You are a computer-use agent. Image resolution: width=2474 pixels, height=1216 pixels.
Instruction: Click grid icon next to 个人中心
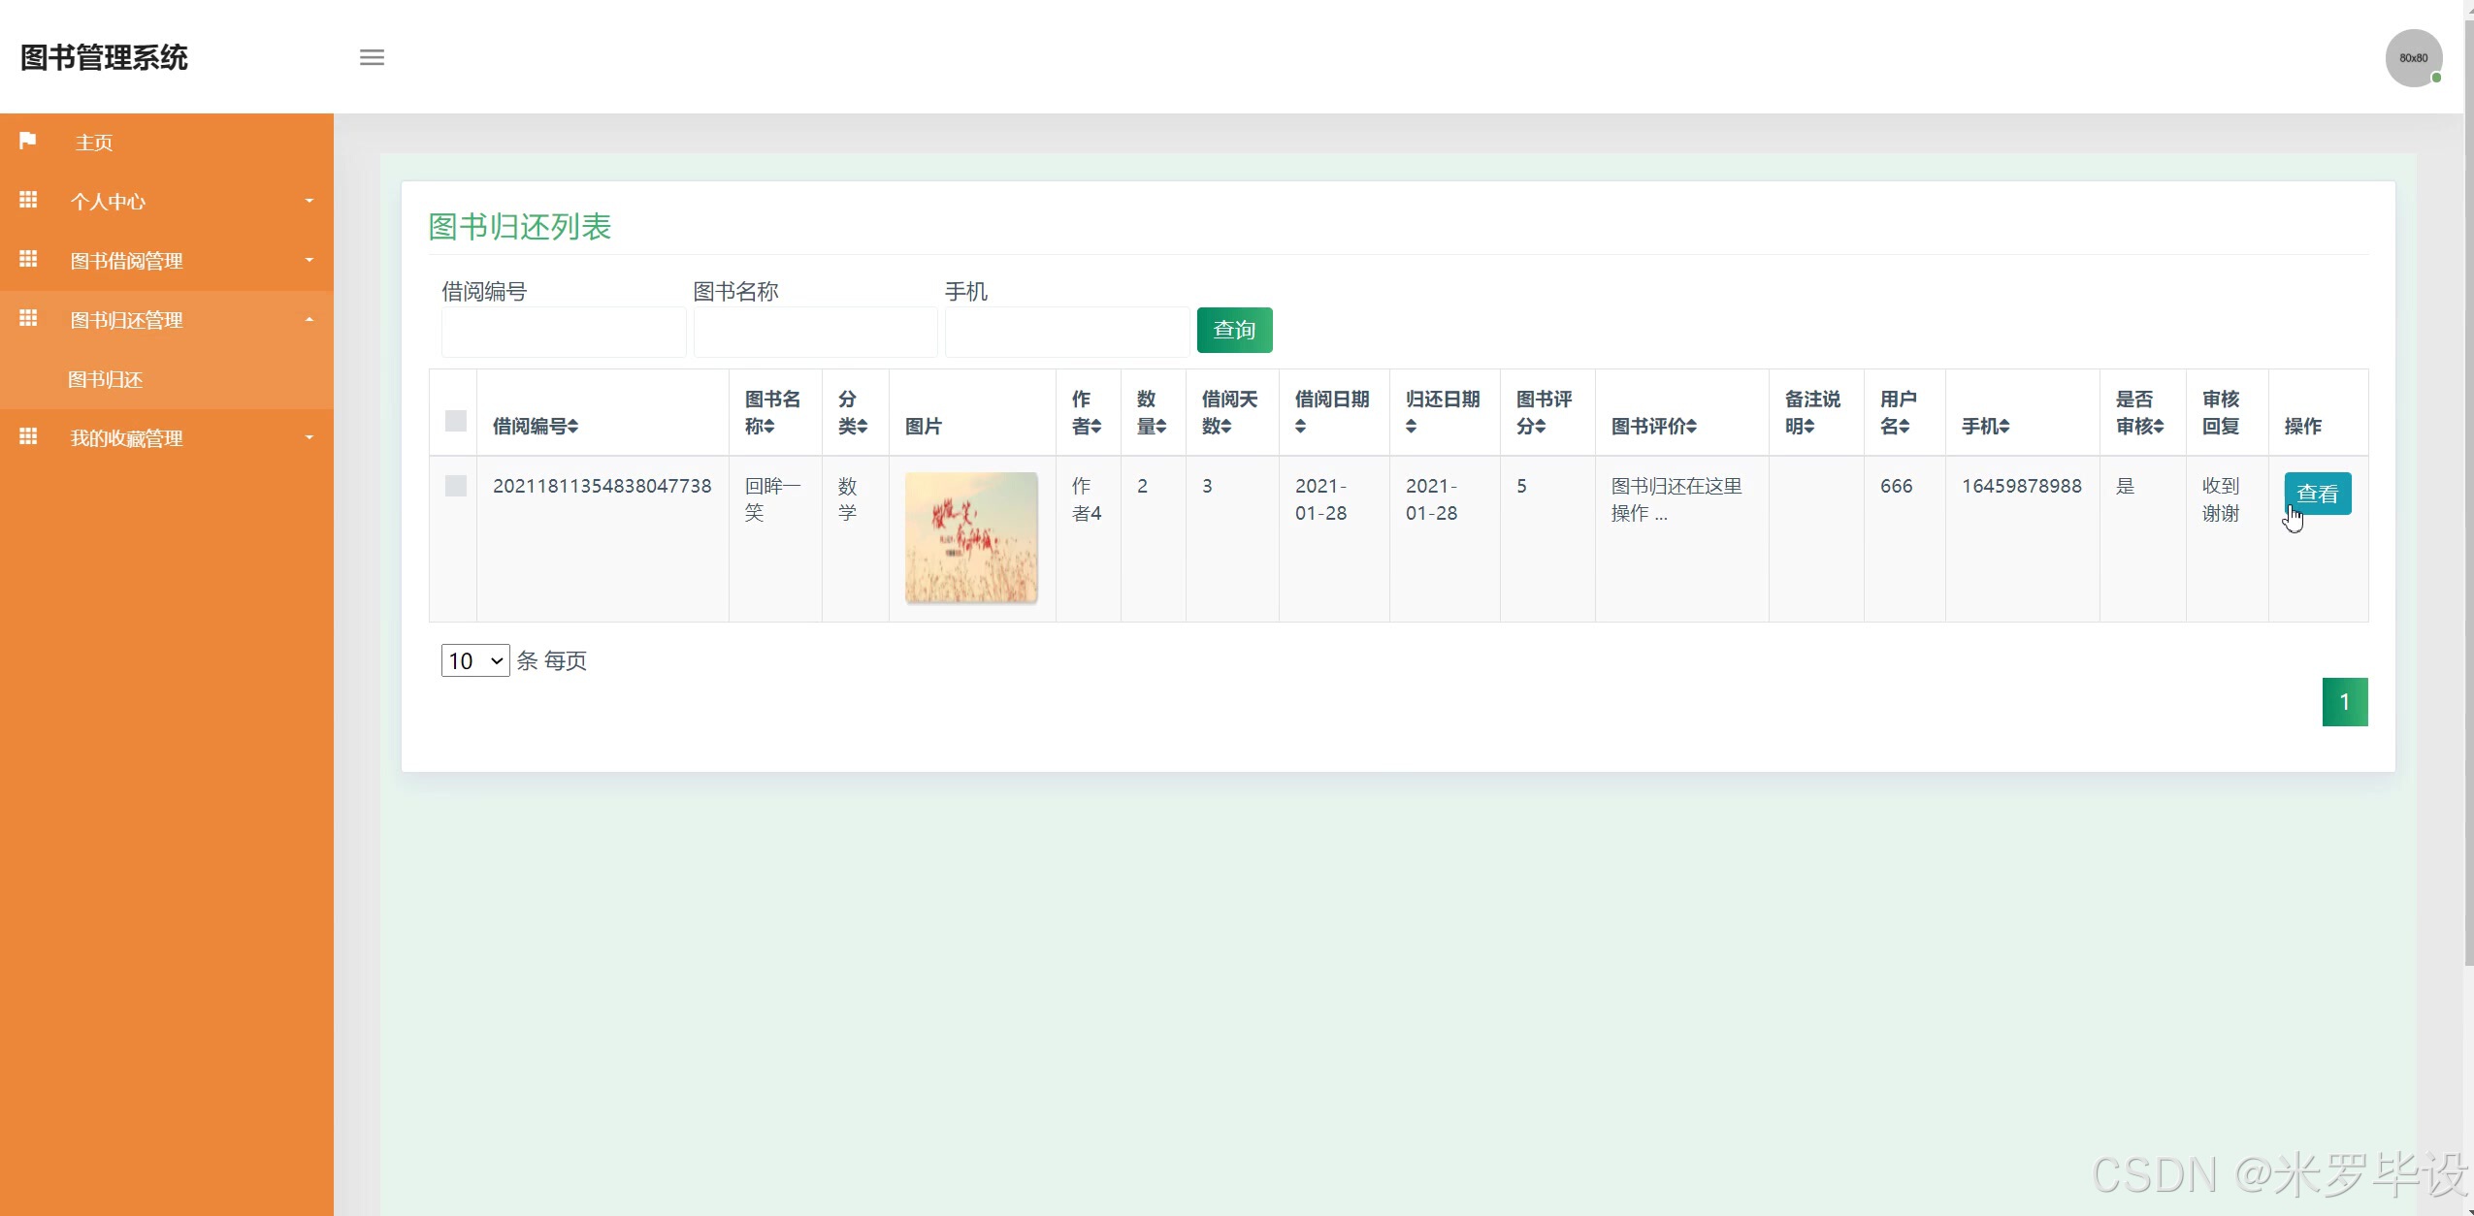28,200
